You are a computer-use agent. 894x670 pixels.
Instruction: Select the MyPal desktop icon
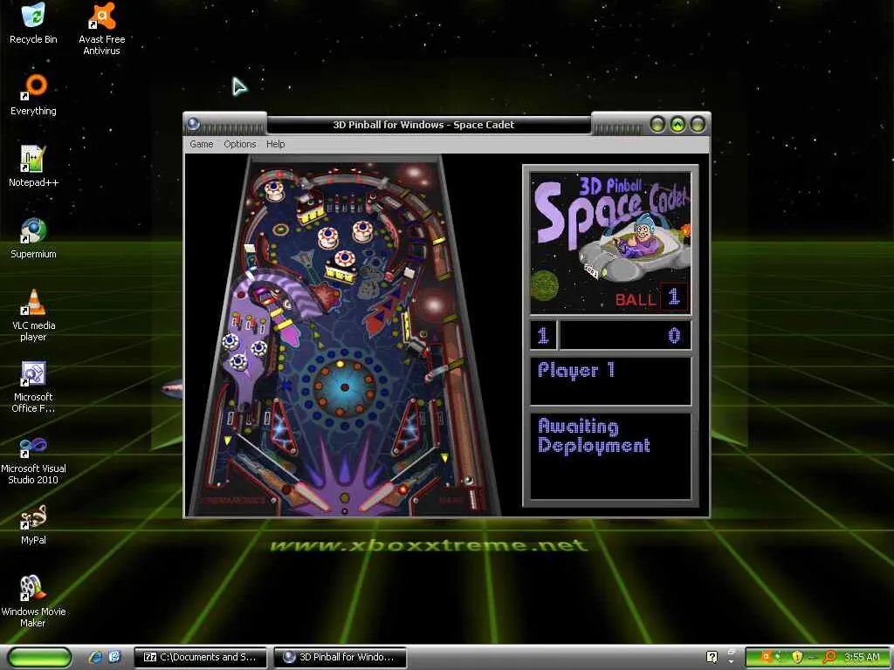tap(33, 524)
